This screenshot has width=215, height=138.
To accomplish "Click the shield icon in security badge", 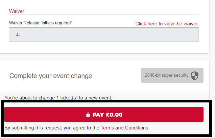I will [195, 75].
